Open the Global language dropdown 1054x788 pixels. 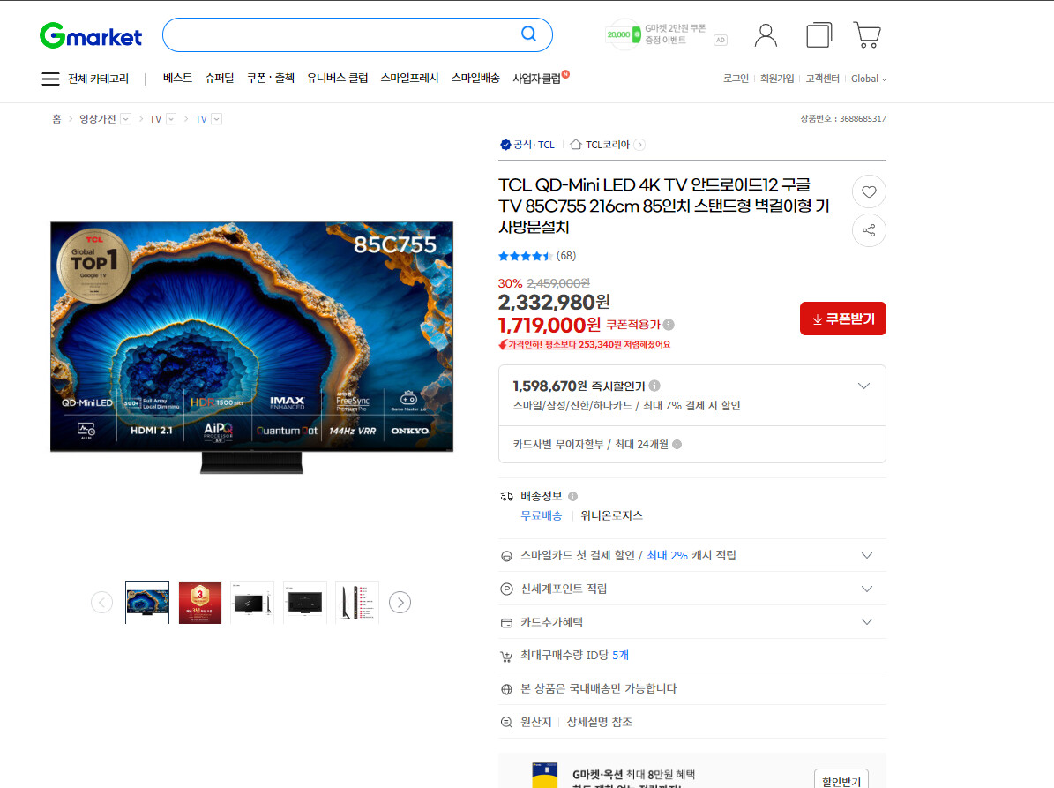click(869, 79)
